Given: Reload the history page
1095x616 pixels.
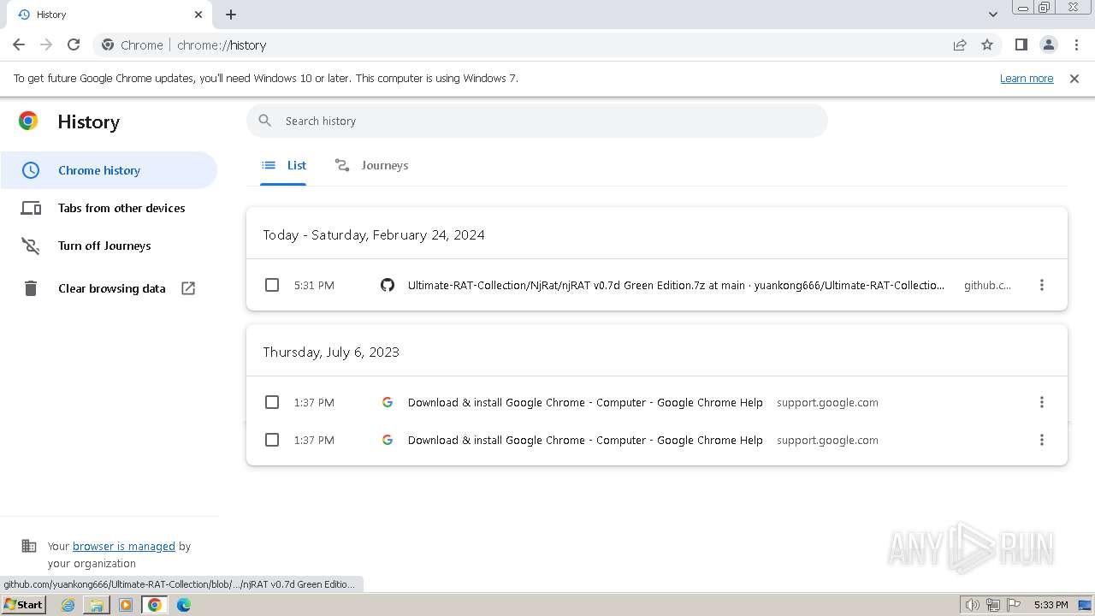Looking at the screenshot, I should 74,44.
